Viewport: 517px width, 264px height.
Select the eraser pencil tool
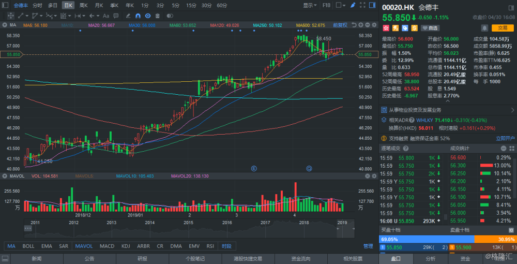(128, 16)
